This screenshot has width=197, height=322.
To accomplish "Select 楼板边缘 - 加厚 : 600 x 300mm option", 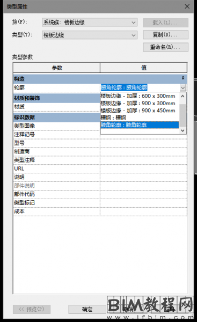I will [140, 96].
